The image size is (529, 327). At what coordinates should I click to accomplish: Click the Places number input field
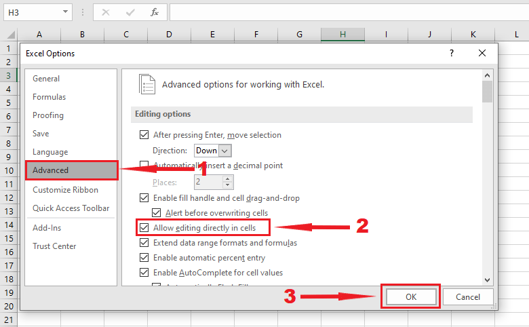(x=208, y=182)
